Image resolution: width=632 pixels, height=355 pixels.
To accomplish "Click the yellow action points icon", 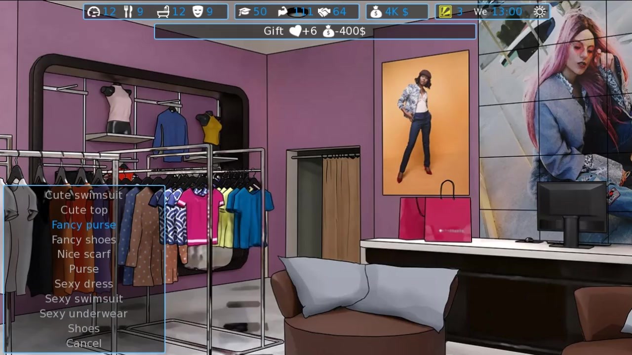I will coord(445,12).
